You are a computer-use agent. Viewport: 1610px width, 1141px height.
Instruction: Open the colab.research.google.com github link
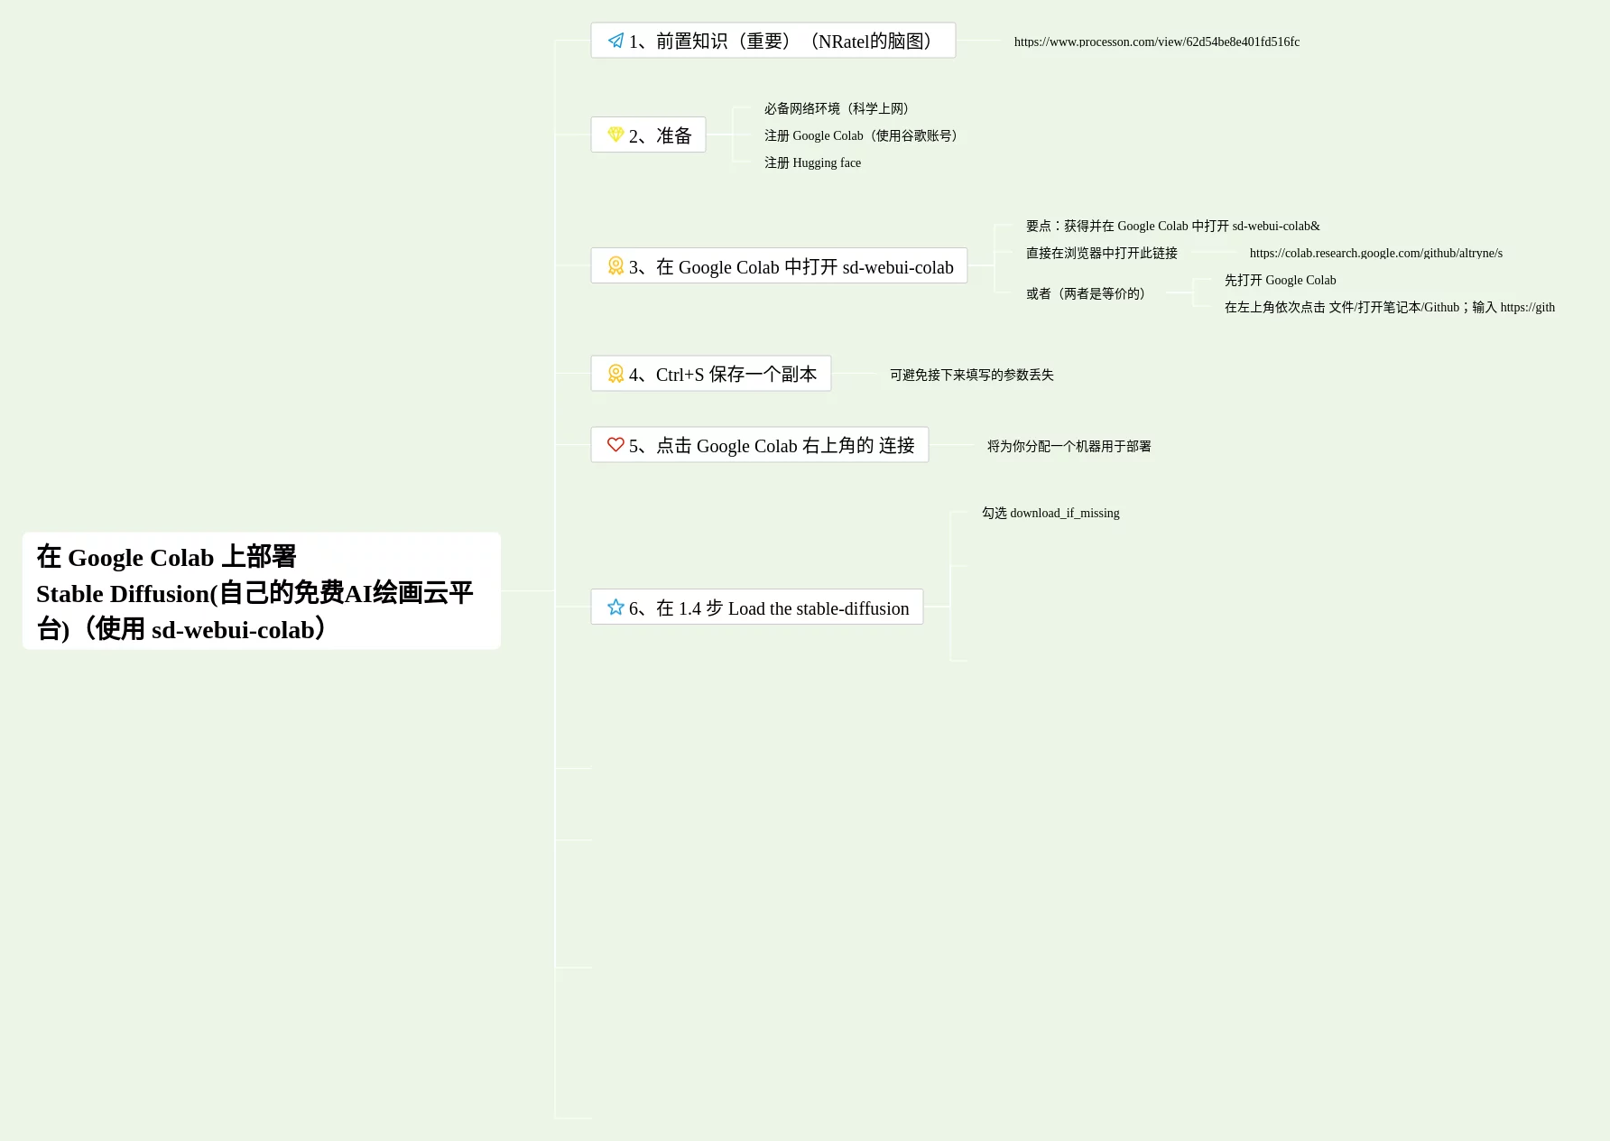click(x=1376, y=253)
